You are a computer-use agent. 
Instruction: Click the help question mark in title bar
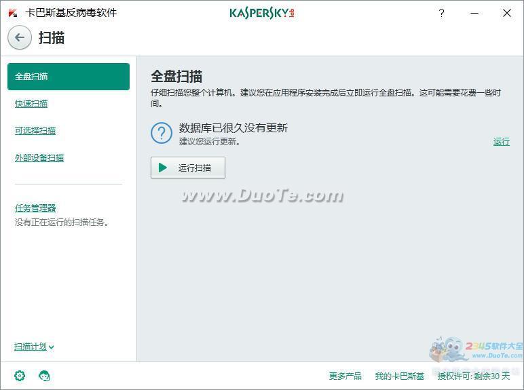pos(441,13)
